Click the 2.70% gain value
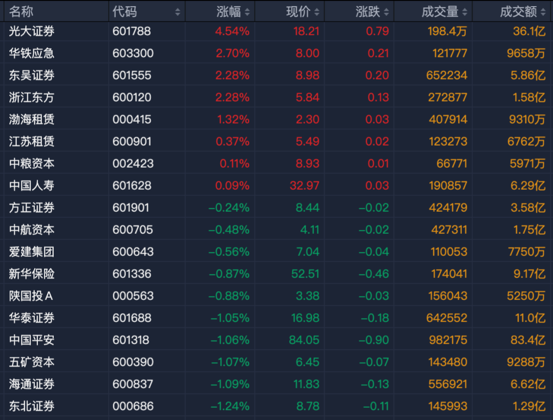The width and height of the screenshot is (553, 420). [233, 53]
